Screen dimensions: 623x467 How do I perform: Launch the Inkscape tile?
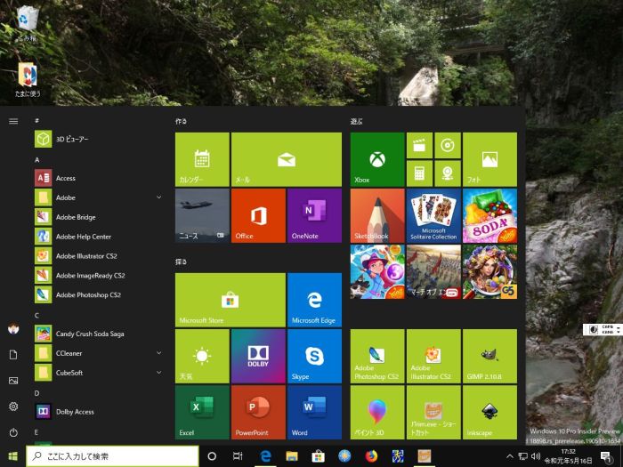[x=489, y=411]
